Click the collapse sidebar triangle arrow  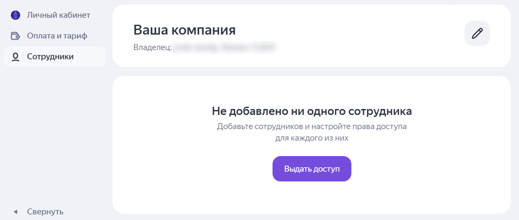16,212
